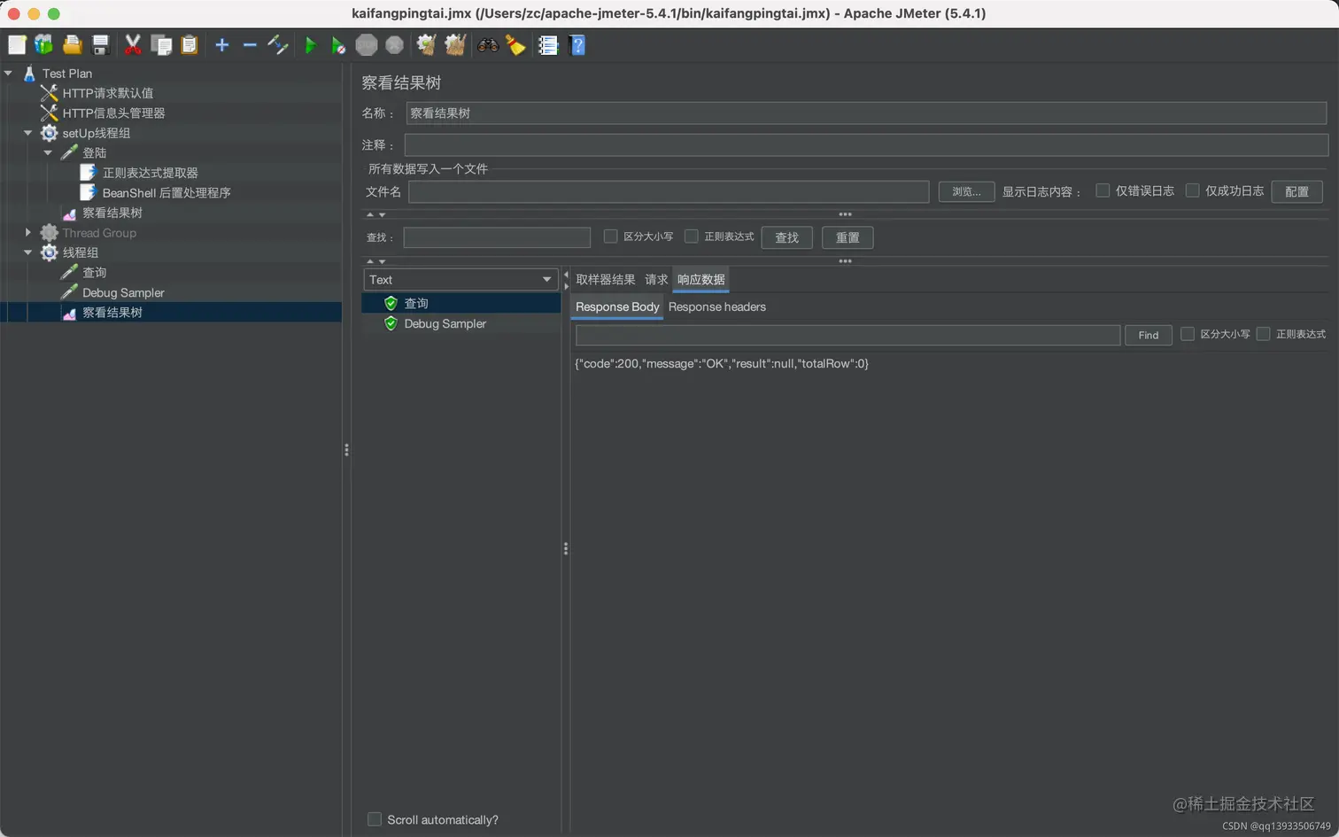1339x837 pixels.
Task: Click the Open file folder icon
Action: point(72,45)
